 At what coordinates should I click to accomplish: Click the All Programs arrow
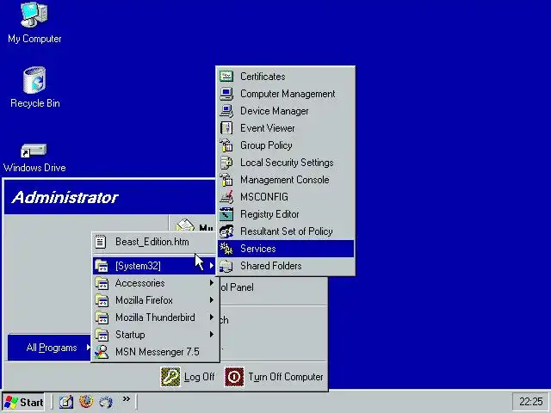[x=88, y=348]
